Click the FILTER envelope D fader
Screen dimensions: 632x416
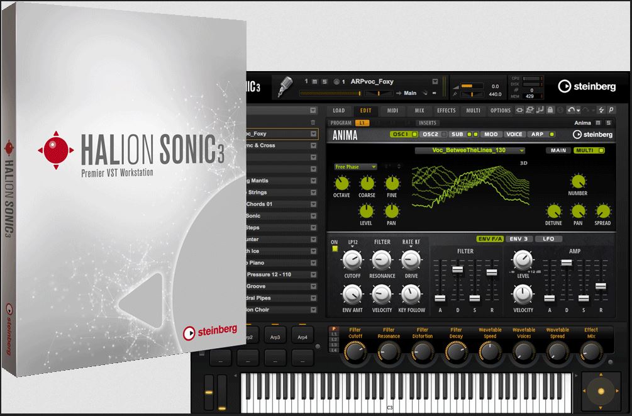[457, 269]
